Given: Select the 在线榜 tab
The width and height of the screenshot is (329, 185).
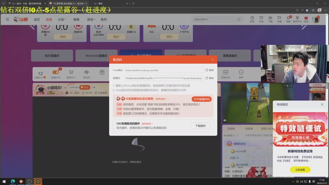Looking at the screenshot, I should click(231, 129).
